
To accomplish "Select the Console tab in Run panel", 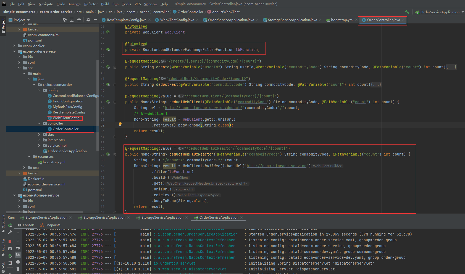I will [26, 225].
